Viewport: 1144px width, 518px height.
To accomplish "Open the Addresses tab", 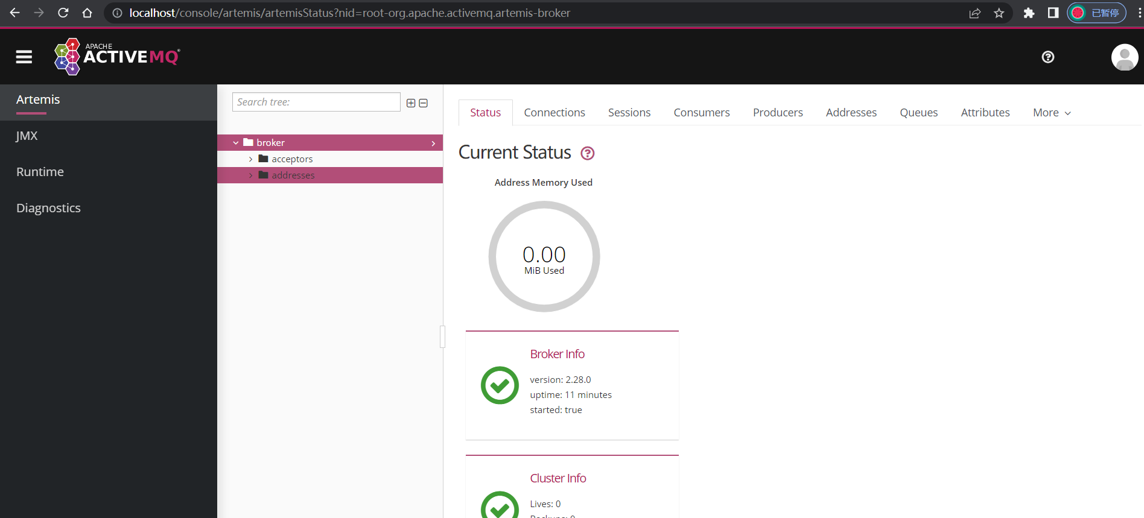I will click(851, 113).
